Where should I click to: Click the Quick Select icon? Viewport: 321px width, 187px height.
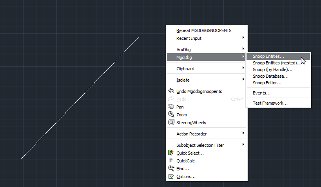tap(171, 153)
